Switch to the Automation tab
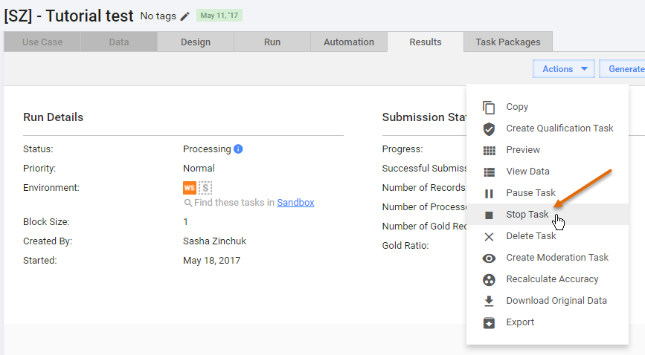The width and height of the screenshot is (645, 355). [x=349, y=42]
